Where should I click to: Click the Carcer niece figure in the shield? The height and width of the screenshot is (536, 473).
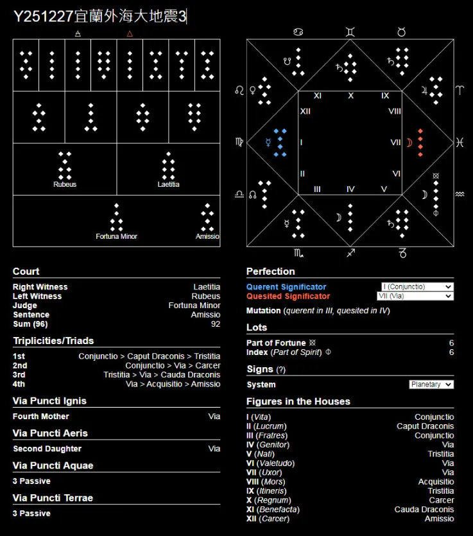pyautogui.click(x=142, y=117)
